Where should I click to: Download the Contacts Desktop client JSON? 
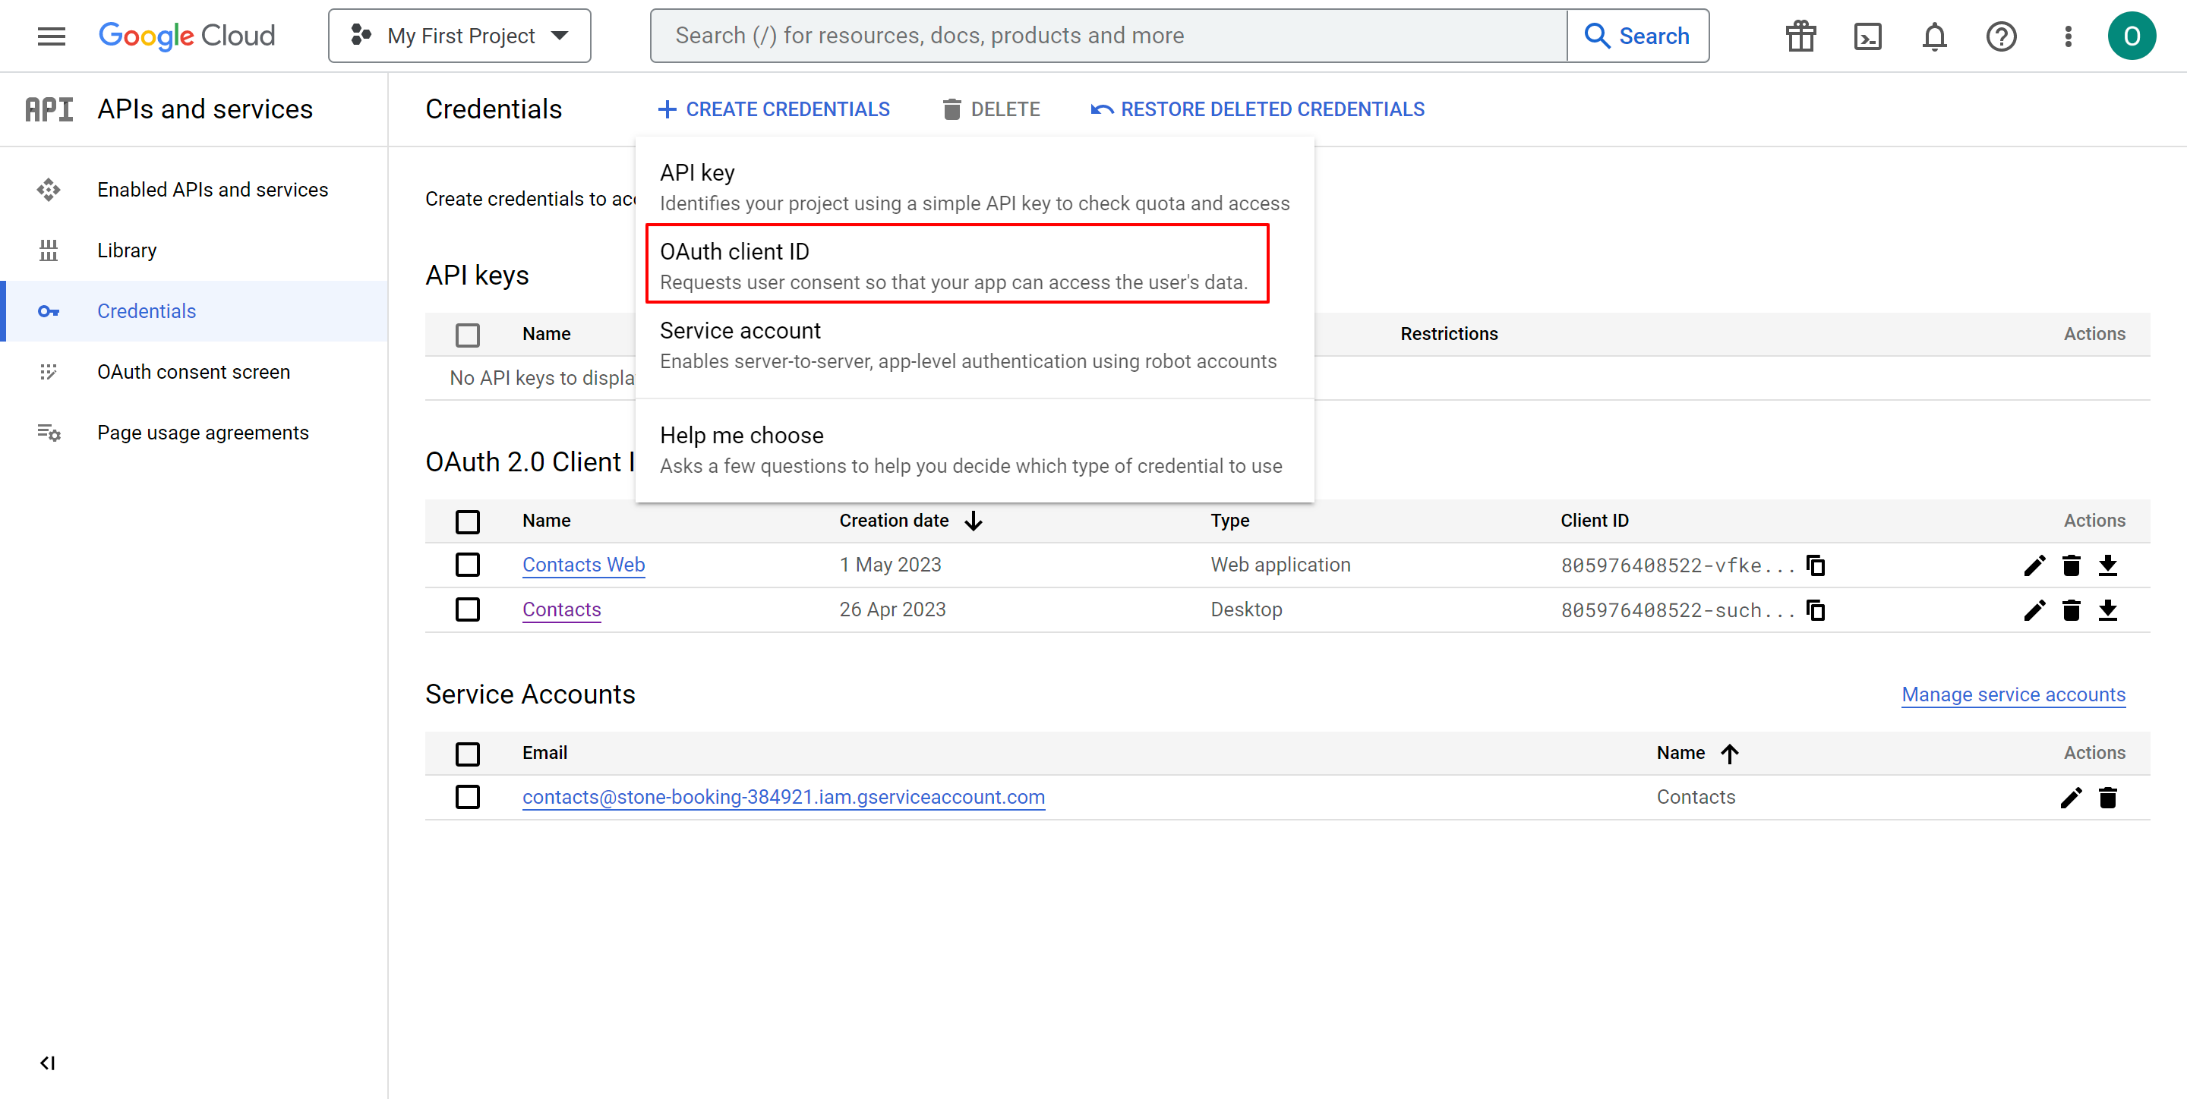[x=2108, y=610]
